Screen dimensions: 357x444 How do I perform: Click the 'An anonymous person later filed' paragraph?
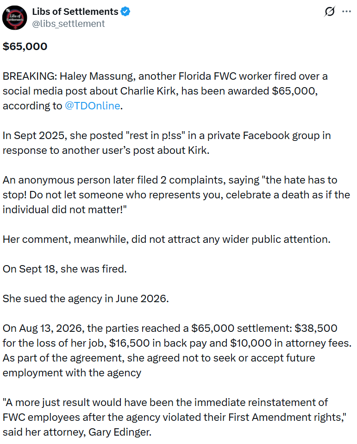(176, 195)
